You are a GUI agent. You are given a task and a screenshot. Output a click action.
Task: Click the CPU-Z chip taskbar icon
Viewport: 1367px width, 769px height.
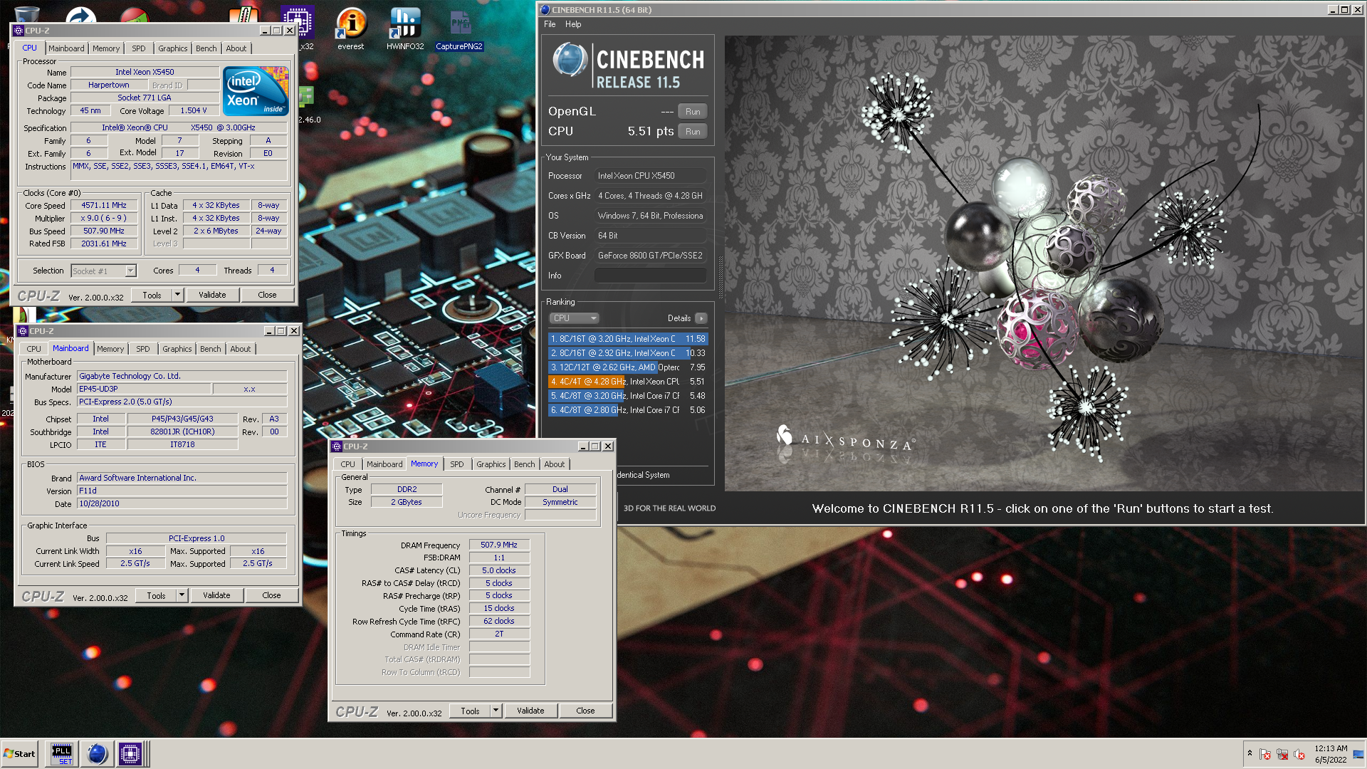(x=130, y=753)
